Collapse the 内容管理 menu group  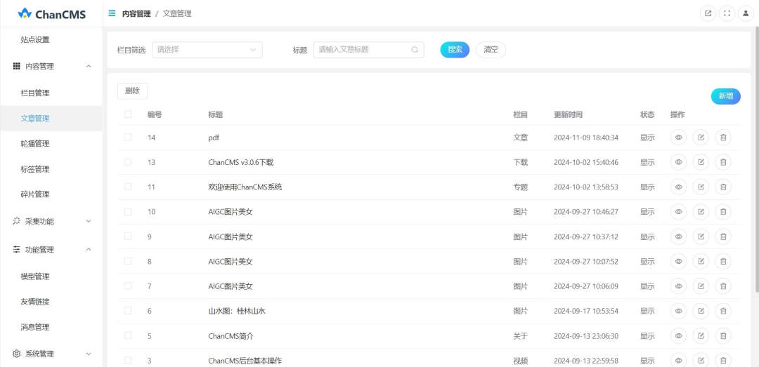point(51,66)
